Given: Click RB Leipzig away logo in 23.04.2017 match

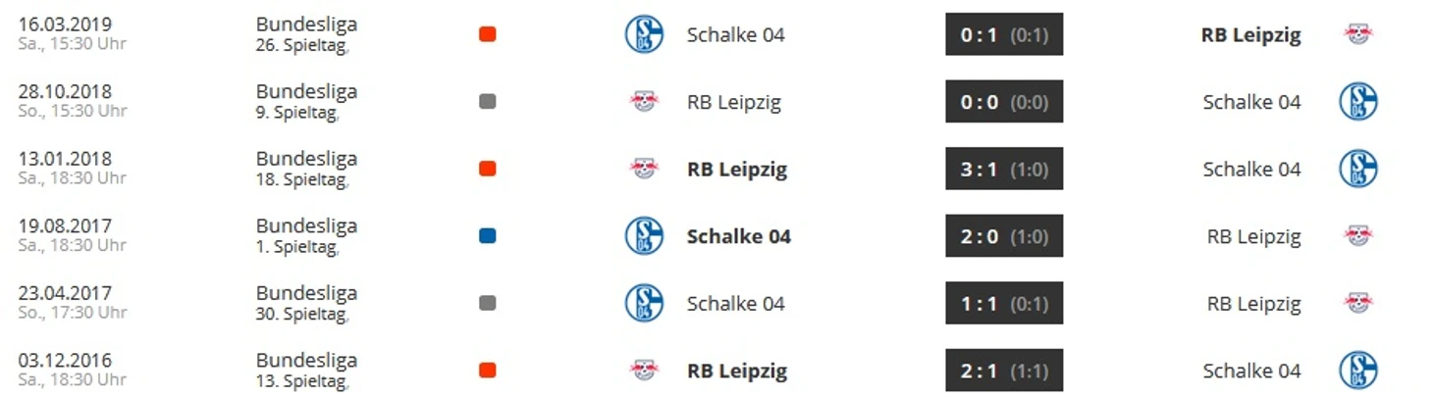Looking at the screenshot, I should (x=1358, y=303).
